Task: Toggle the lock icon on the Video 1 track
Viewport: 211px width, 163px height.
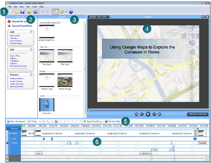Action: pos(7,142)
